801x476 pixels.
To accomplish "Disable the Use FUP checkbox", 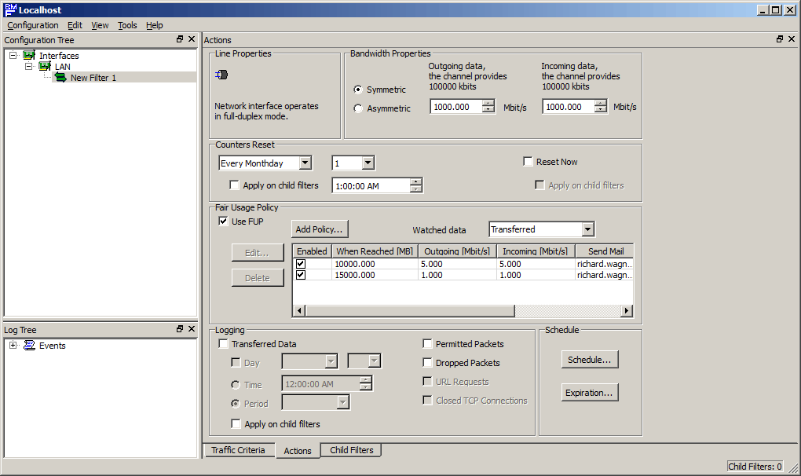I will click(223, 222).
